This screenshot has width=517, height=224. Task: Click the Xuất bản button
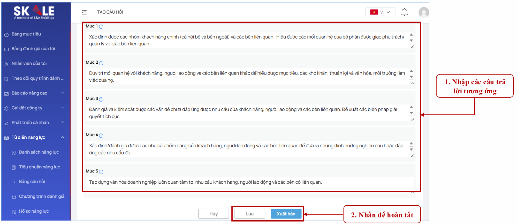(286, 214)
